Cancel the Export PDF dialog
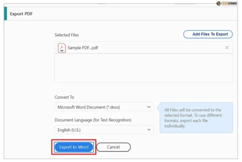242x162 pixels. point(113,147)
